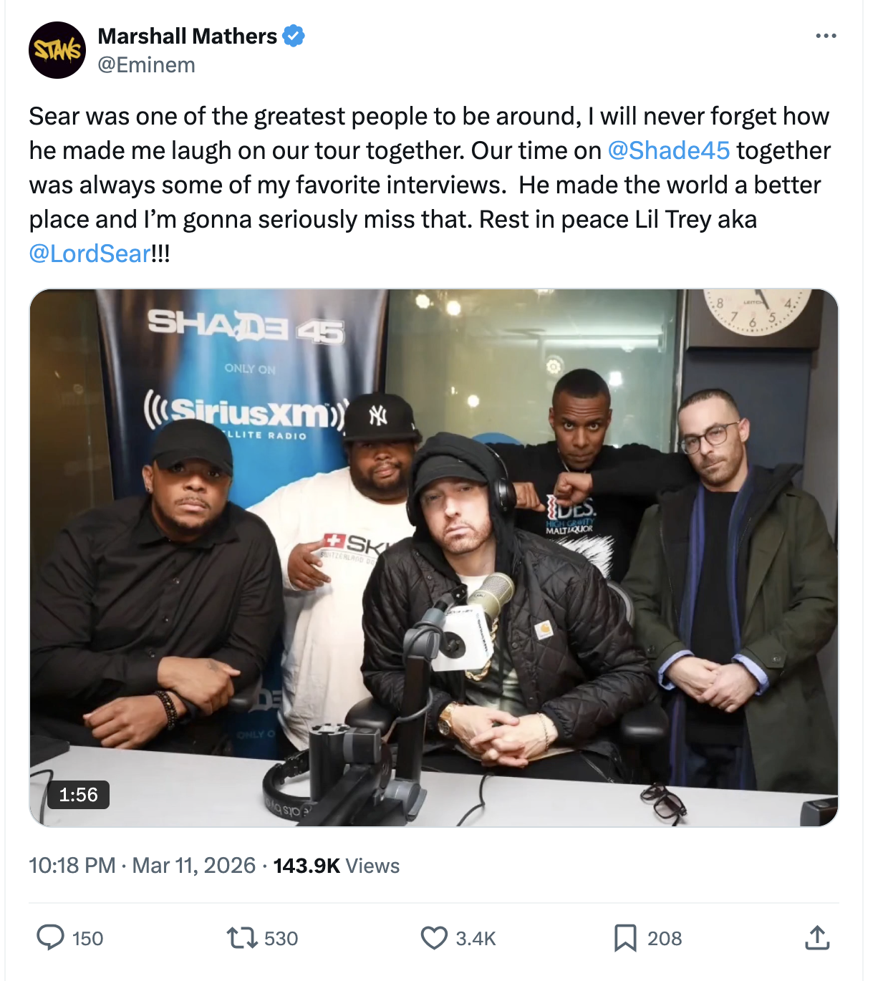Click the reply speech bubble icon
This screenshot has height=981, width=888.
50,937
